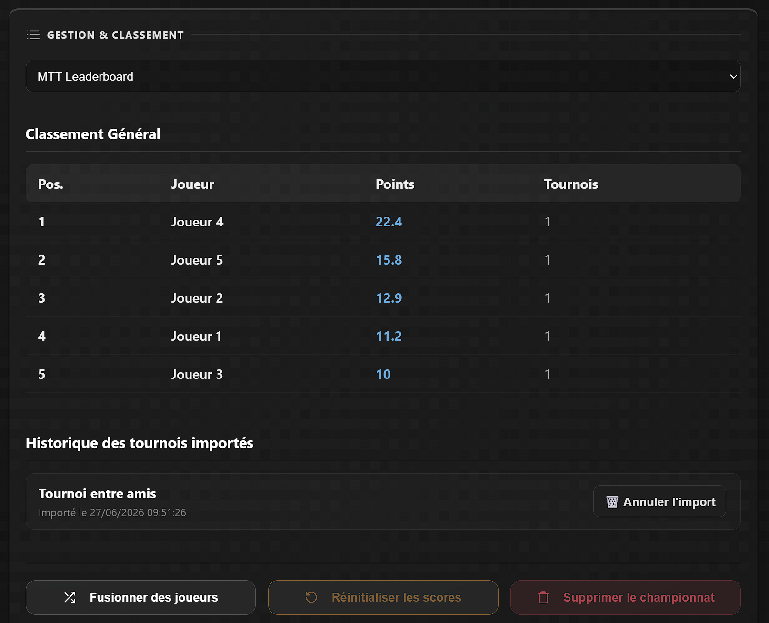Click the Joueur column header

click(192, 184)
